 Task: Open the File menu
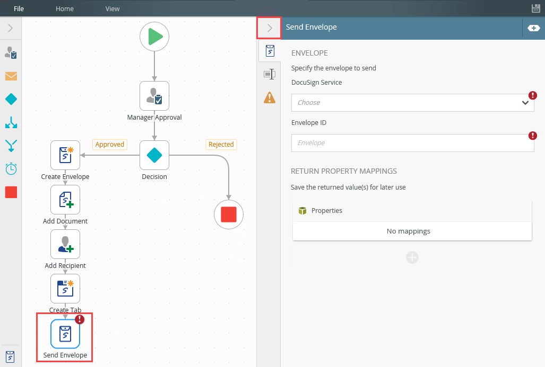(x=19, y=8)
